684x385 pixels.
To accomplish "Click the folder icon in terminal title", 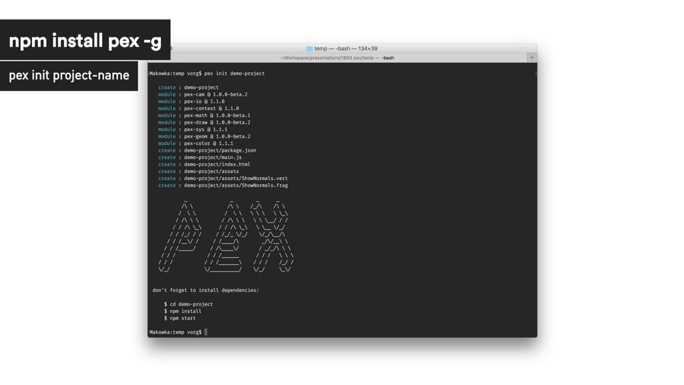I will pos(309,48).
